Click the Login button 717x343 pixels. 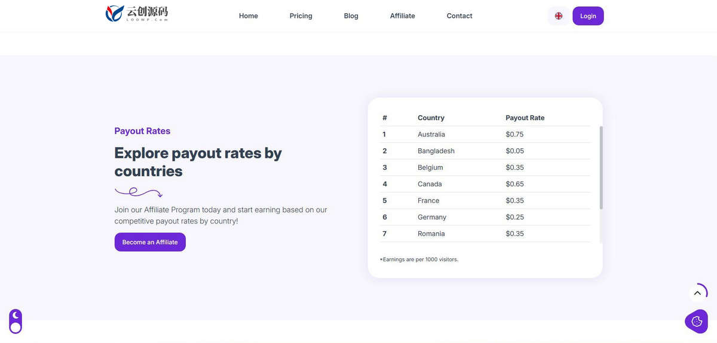coord(588,16)
